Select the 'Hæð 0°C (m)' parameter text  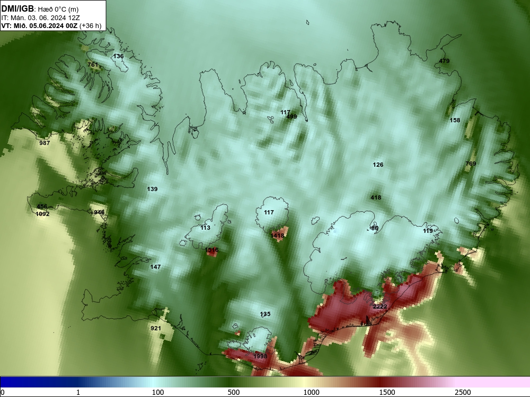click(x=58, y=10)
